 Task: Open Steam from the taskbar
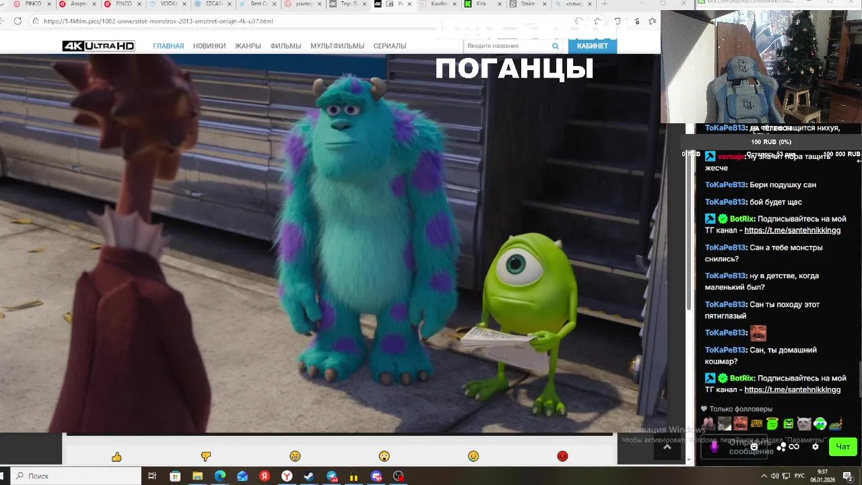(309, 476)
